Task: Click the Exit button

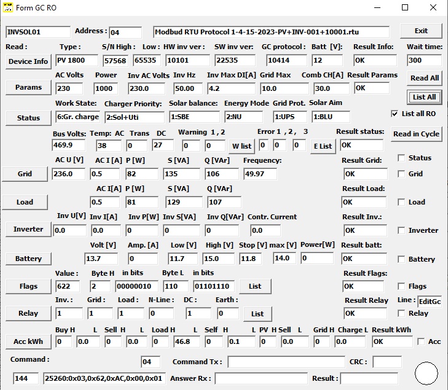Action: point(421,31)
